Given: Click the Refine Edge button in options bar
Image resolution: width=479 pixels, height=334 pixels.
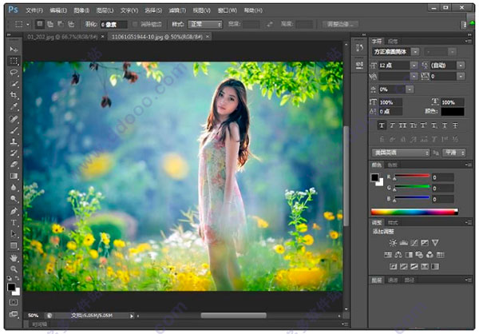Looking at the screenshot, I should 340,24.
